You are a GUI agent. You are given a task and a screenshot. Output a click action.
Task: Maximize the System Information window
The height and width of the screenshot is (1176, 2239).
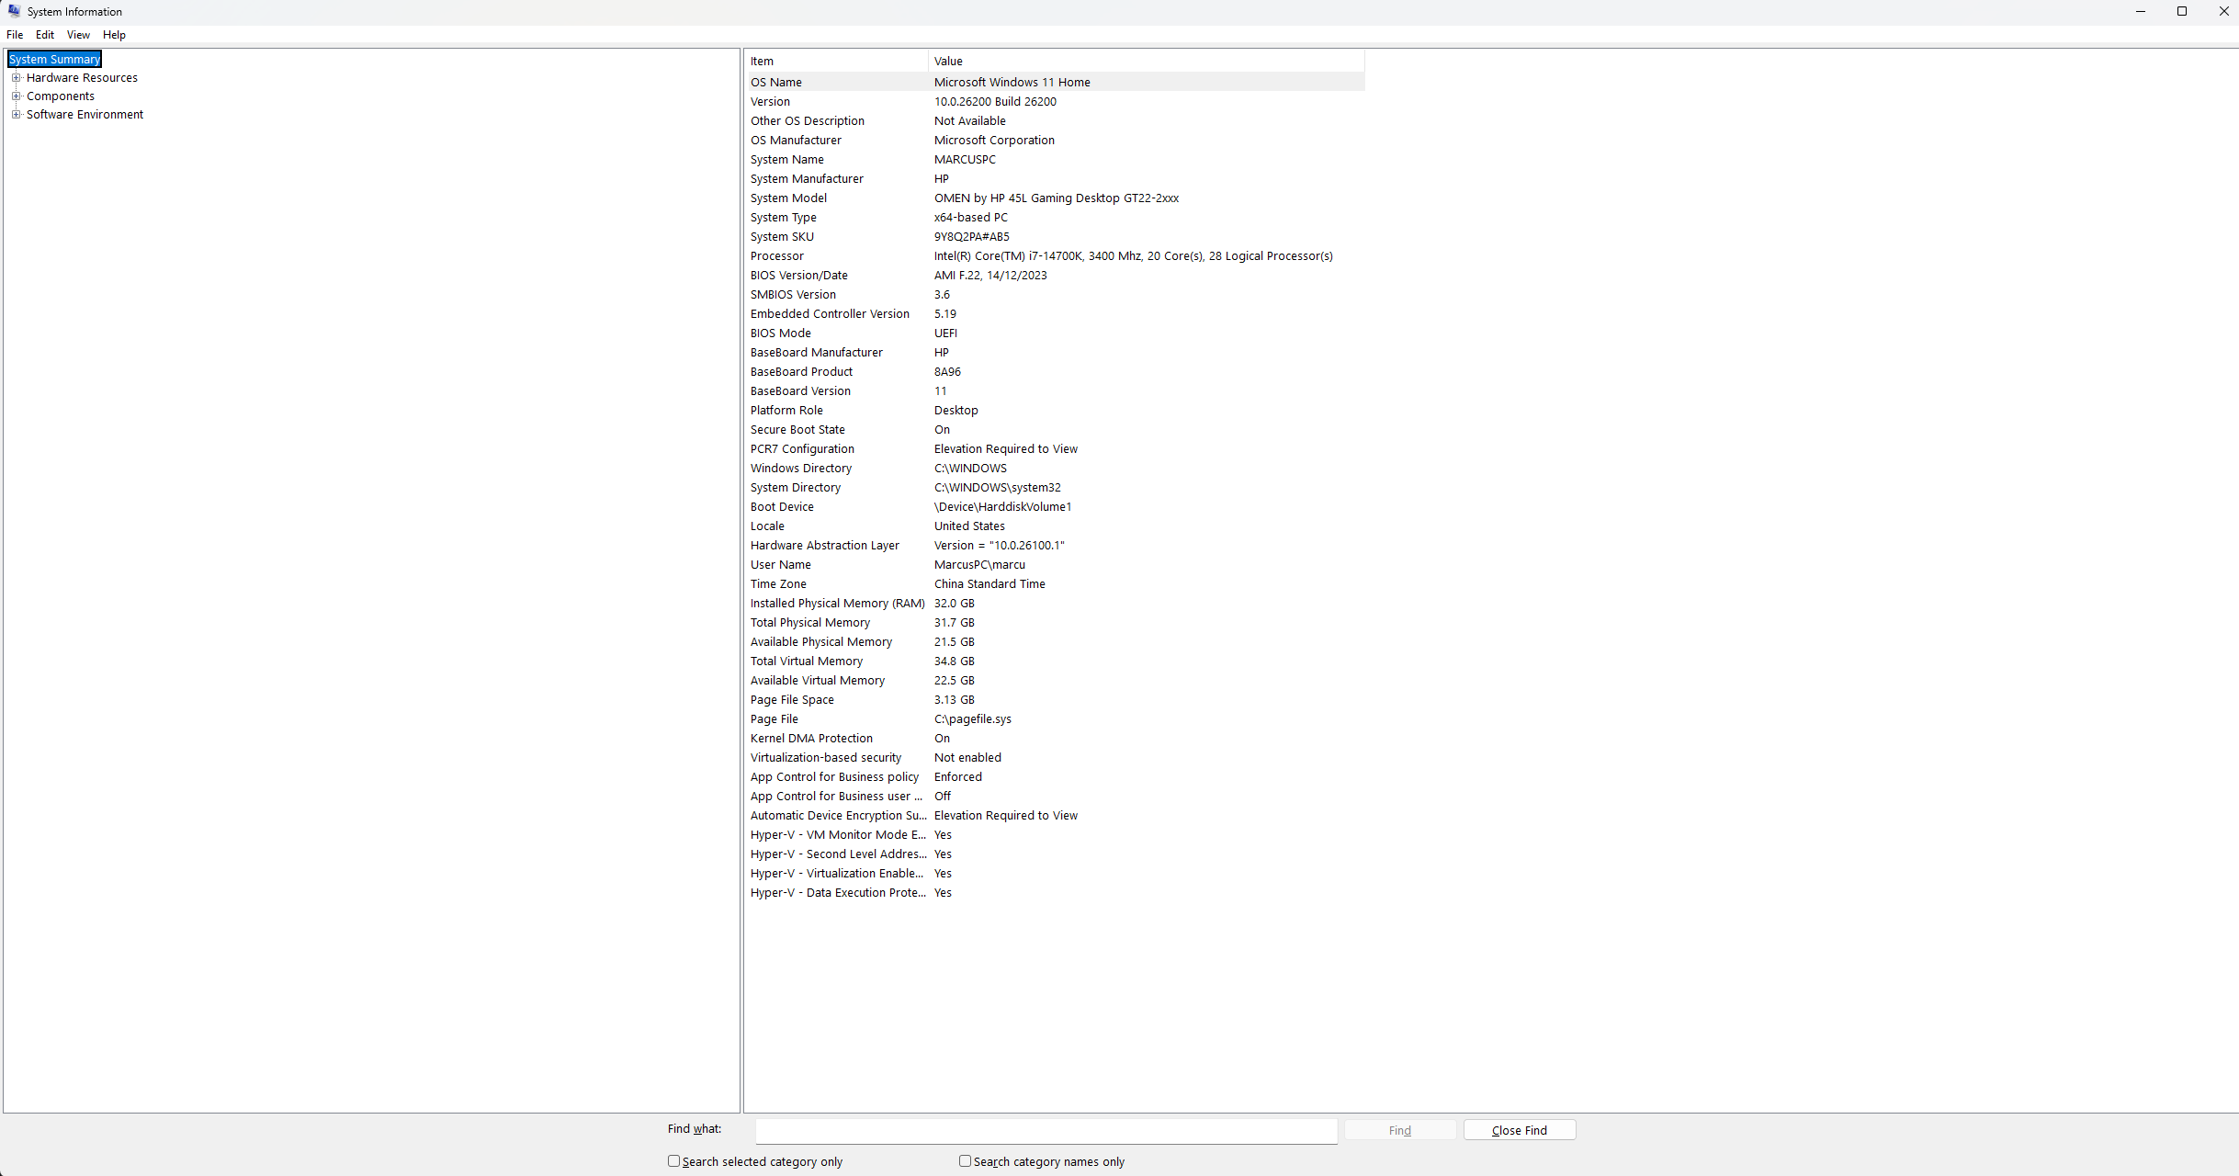2182,12
